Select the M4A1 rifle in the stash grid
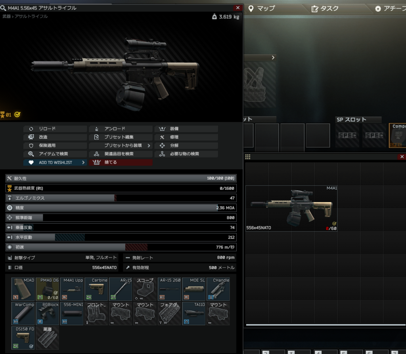The width and height of the screenshot is (406, 354). (x=291, y=208)
